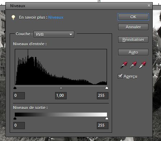
Task: Open the Couche RVB dropdown
Action: [x=54, y=35]
